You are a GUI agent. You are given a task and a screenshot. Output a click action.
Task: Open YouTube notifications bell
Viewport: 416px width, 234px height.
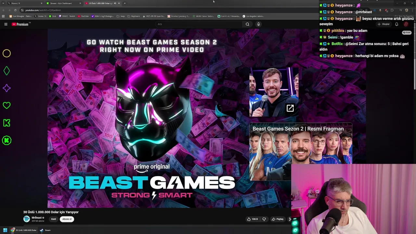396,24
